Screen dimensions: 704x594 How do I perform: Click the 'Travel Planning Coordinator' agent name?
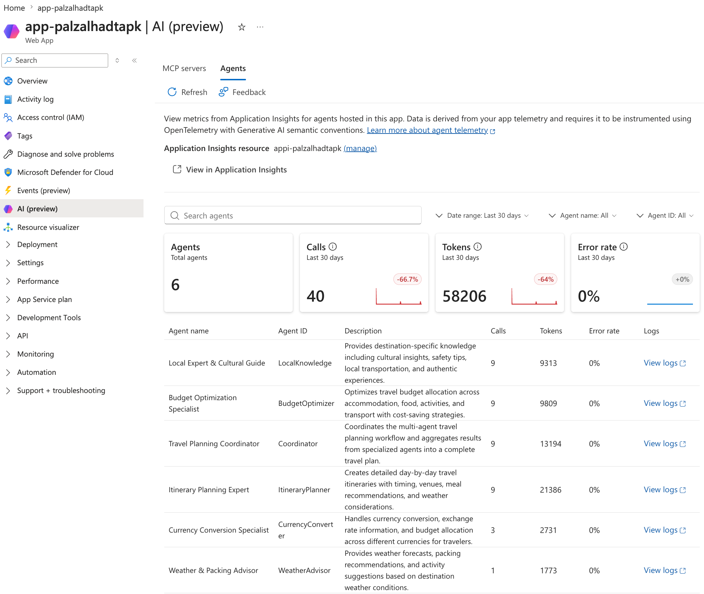214,444
